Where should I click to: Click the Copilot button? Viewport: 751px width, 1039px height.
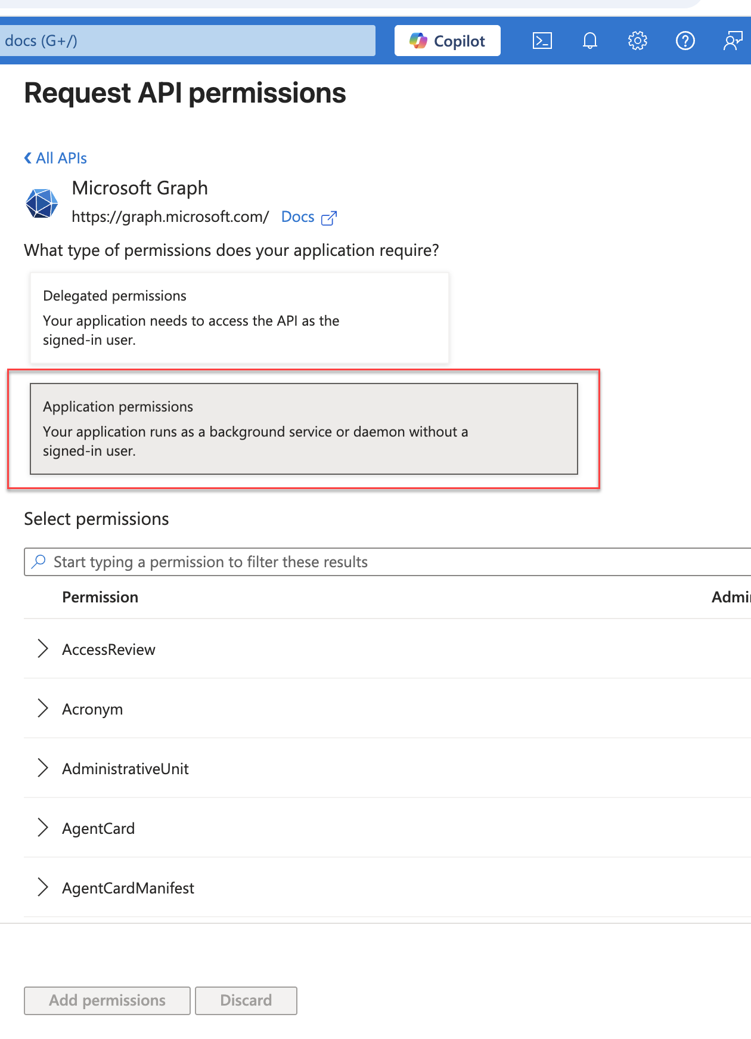447,41
